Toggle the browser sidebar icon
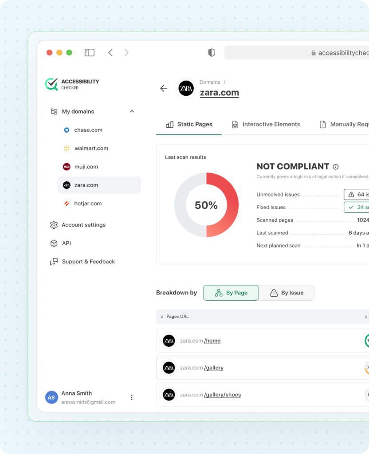The image size is (369, 454). pyautogui.click(x=90, y=52)
